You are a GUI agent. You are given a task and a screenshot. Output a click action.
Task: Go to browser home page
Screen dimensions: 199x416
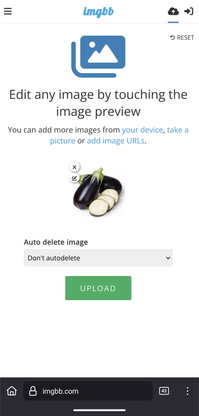[12, 391]
